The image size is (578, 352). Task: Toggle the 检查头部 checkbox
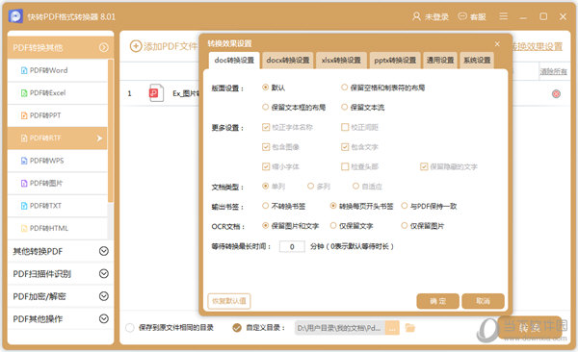pos(345,166)
